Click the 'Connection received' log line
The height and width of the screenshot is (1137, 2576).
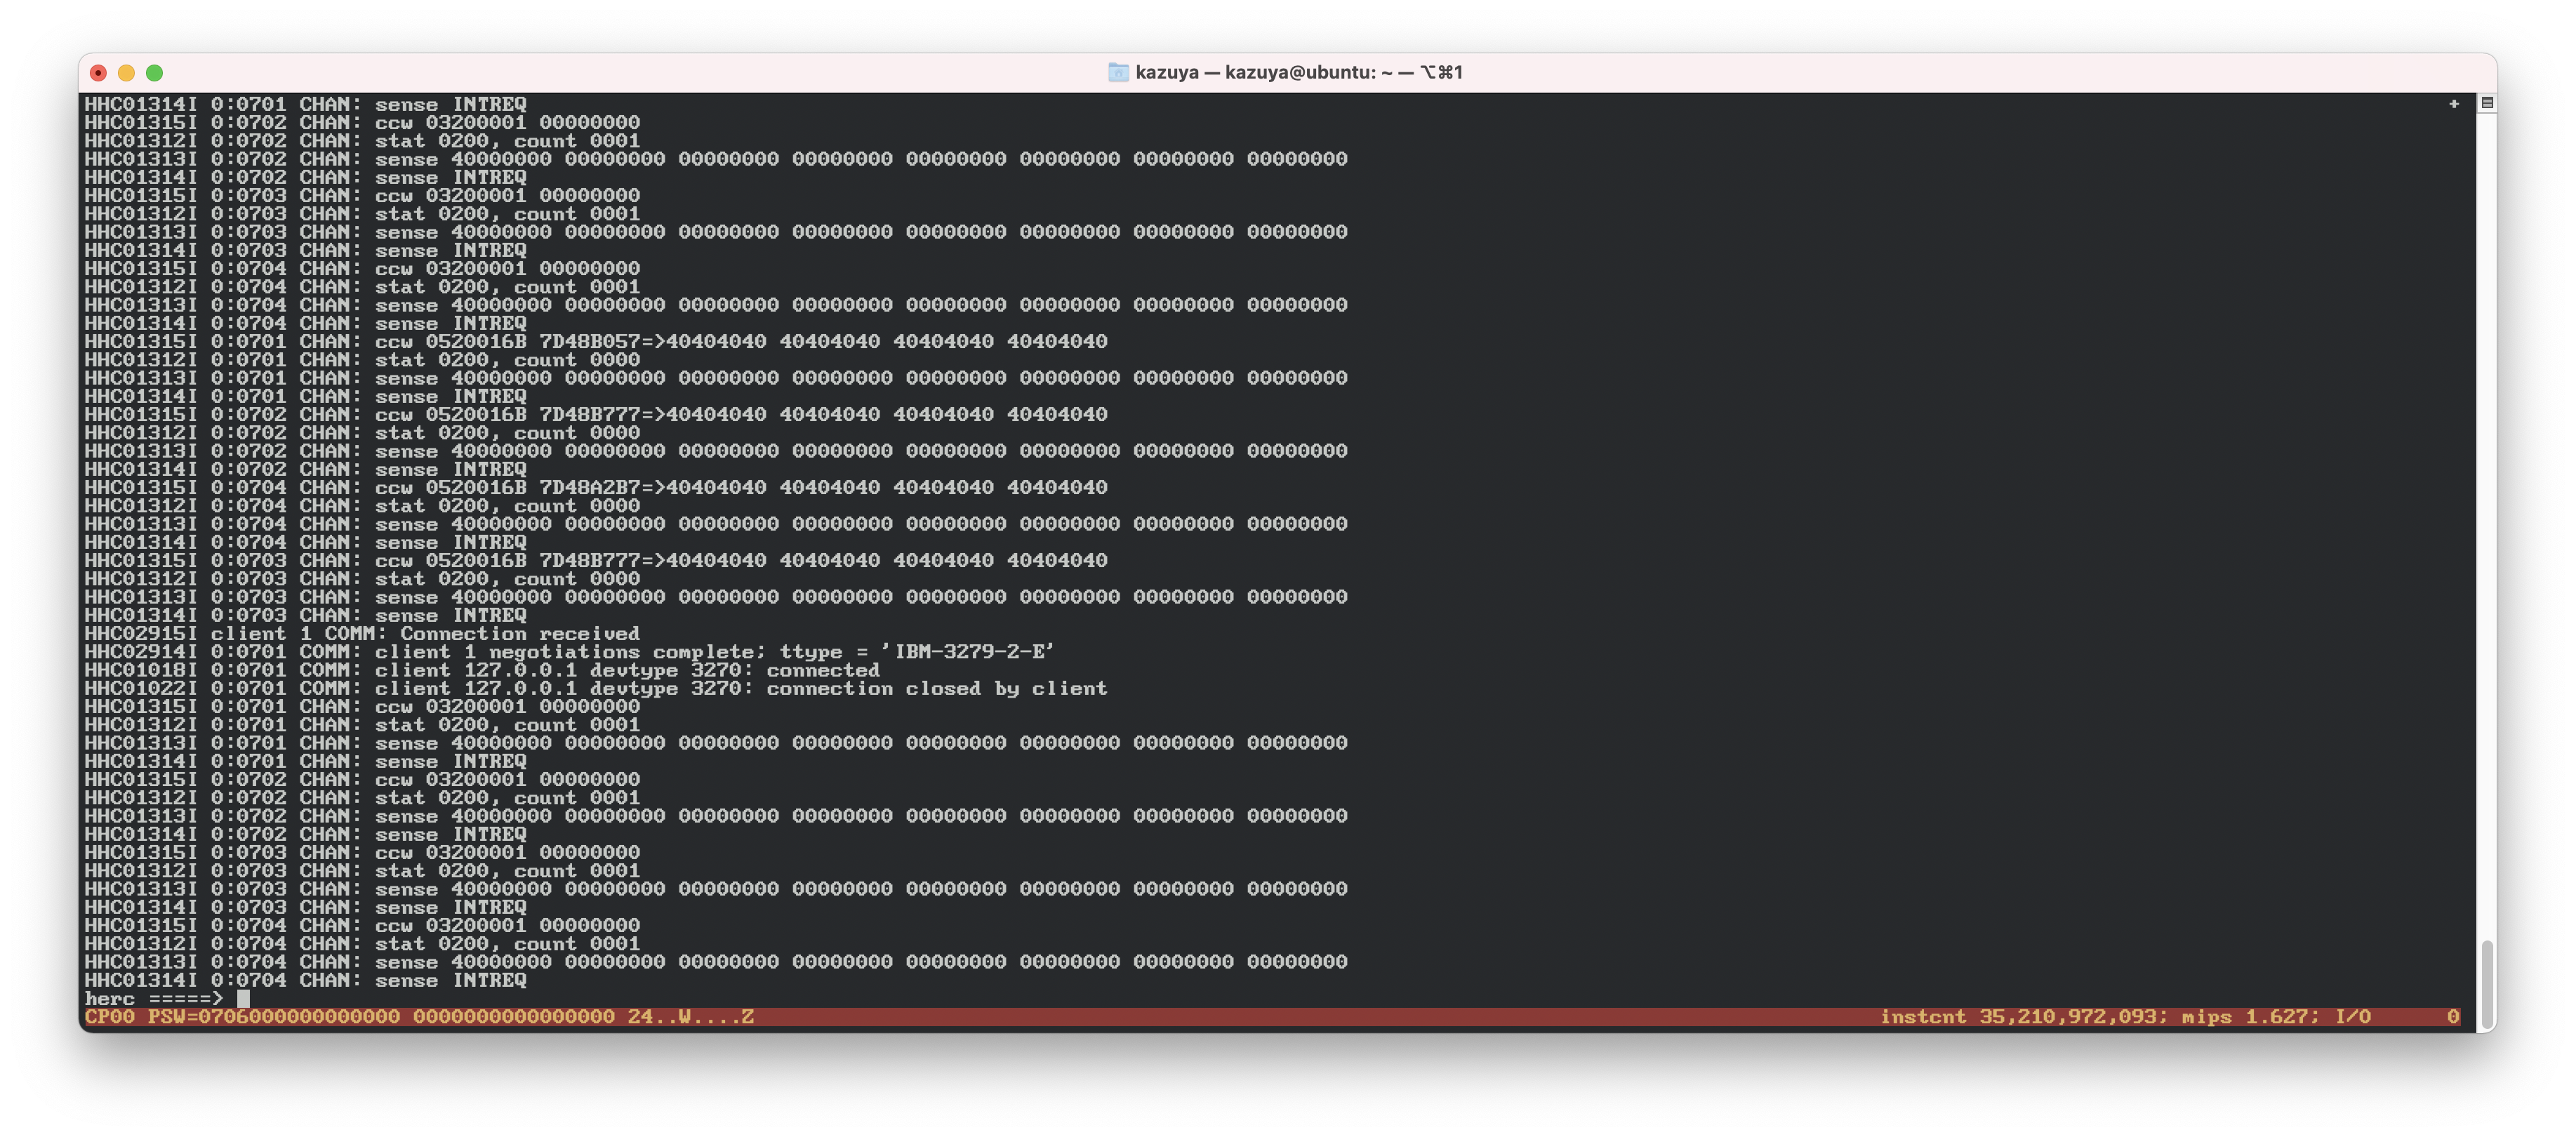coord(519,633)
